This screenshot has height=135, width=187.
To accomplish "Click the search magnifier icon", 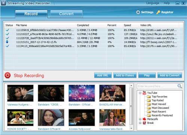I will (x=180, y=86).
